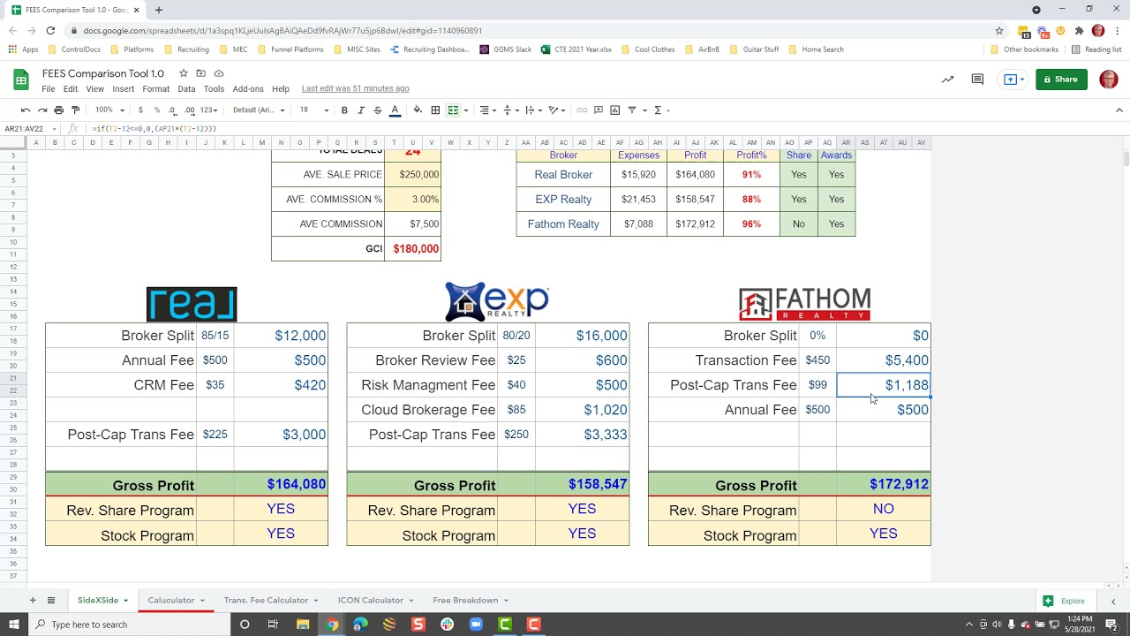Screen dimensions: 1130x636
Task: Open the activity dashboard trend icon
Action: (x=947, y=79)
